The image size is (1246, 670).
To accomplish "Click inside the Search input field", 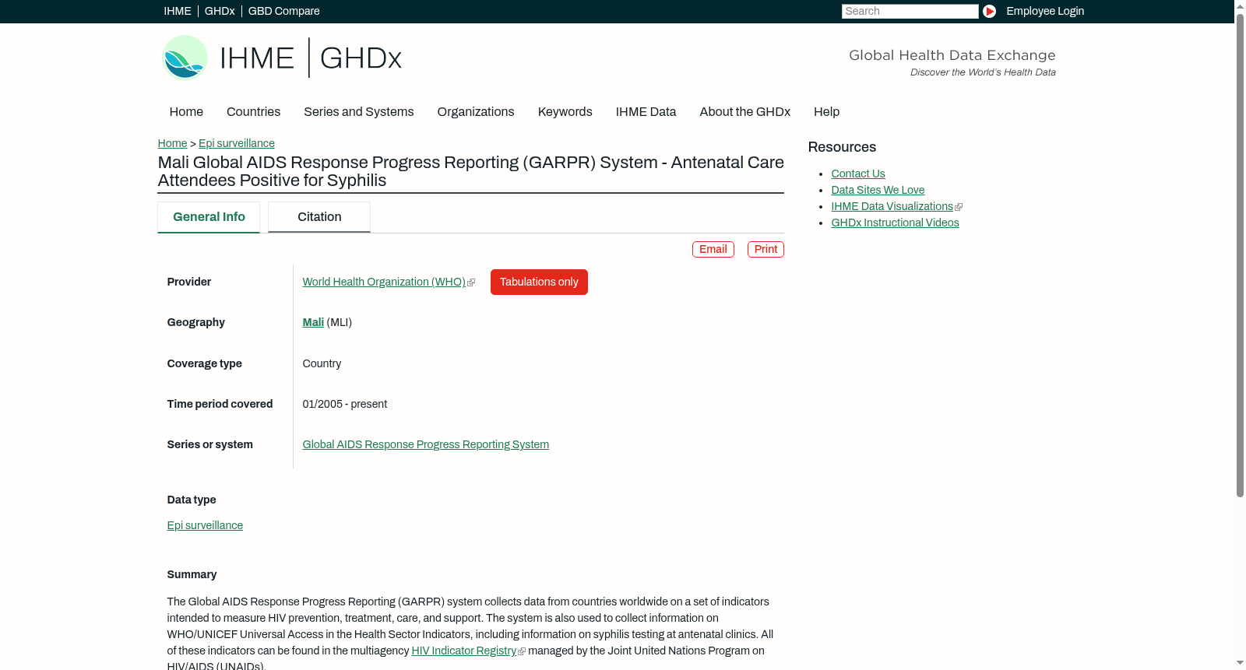I will pos(910,11).
